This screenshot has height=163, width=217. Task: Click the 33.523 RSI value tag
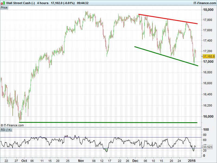pyautogui.click(x=208, y=147)
